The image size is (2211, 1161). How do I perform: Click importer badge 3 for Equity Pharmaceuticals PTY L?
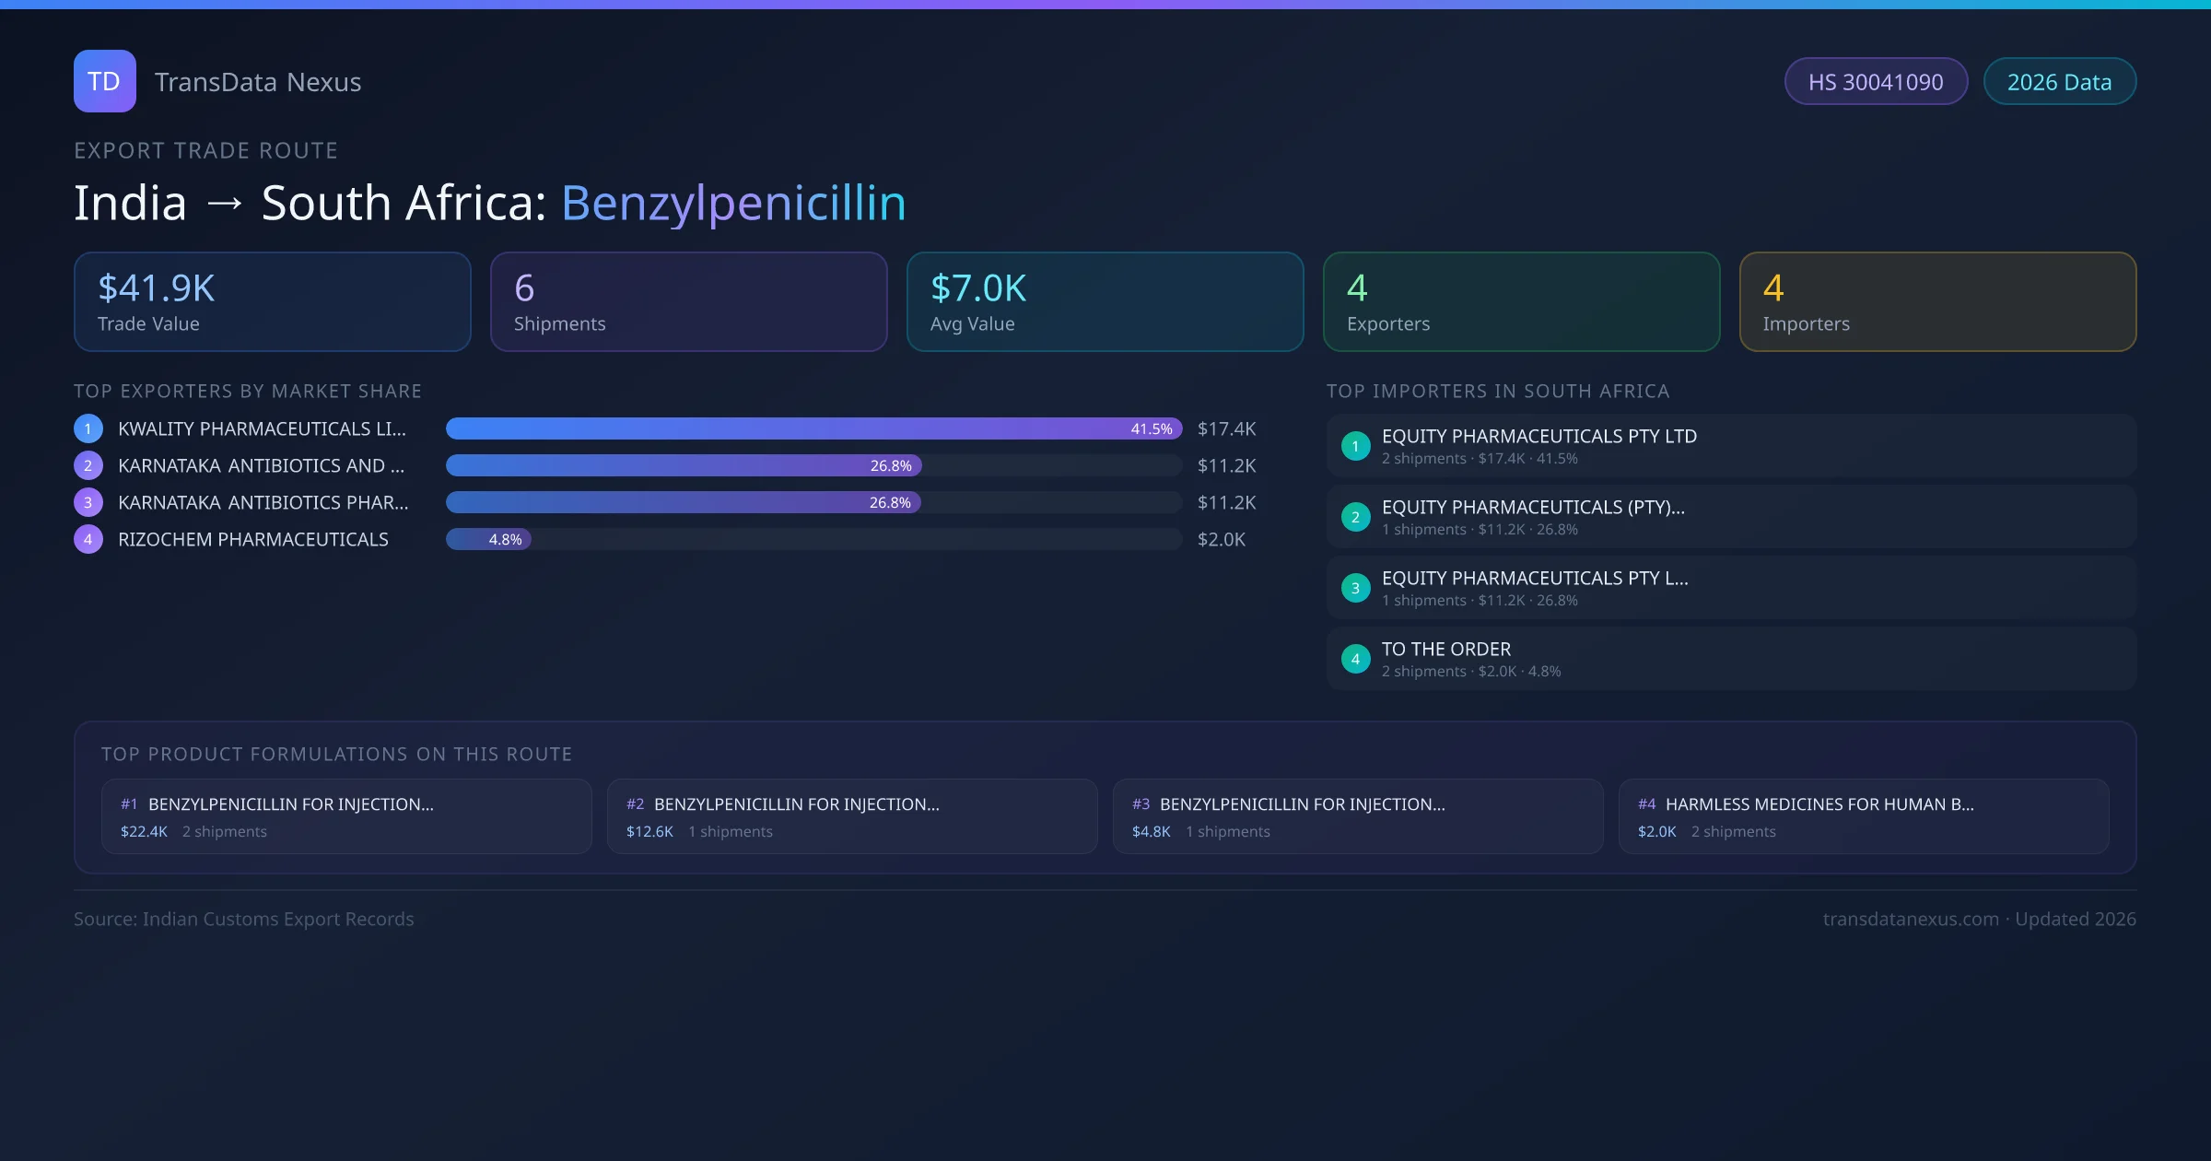coord(1355,588)
